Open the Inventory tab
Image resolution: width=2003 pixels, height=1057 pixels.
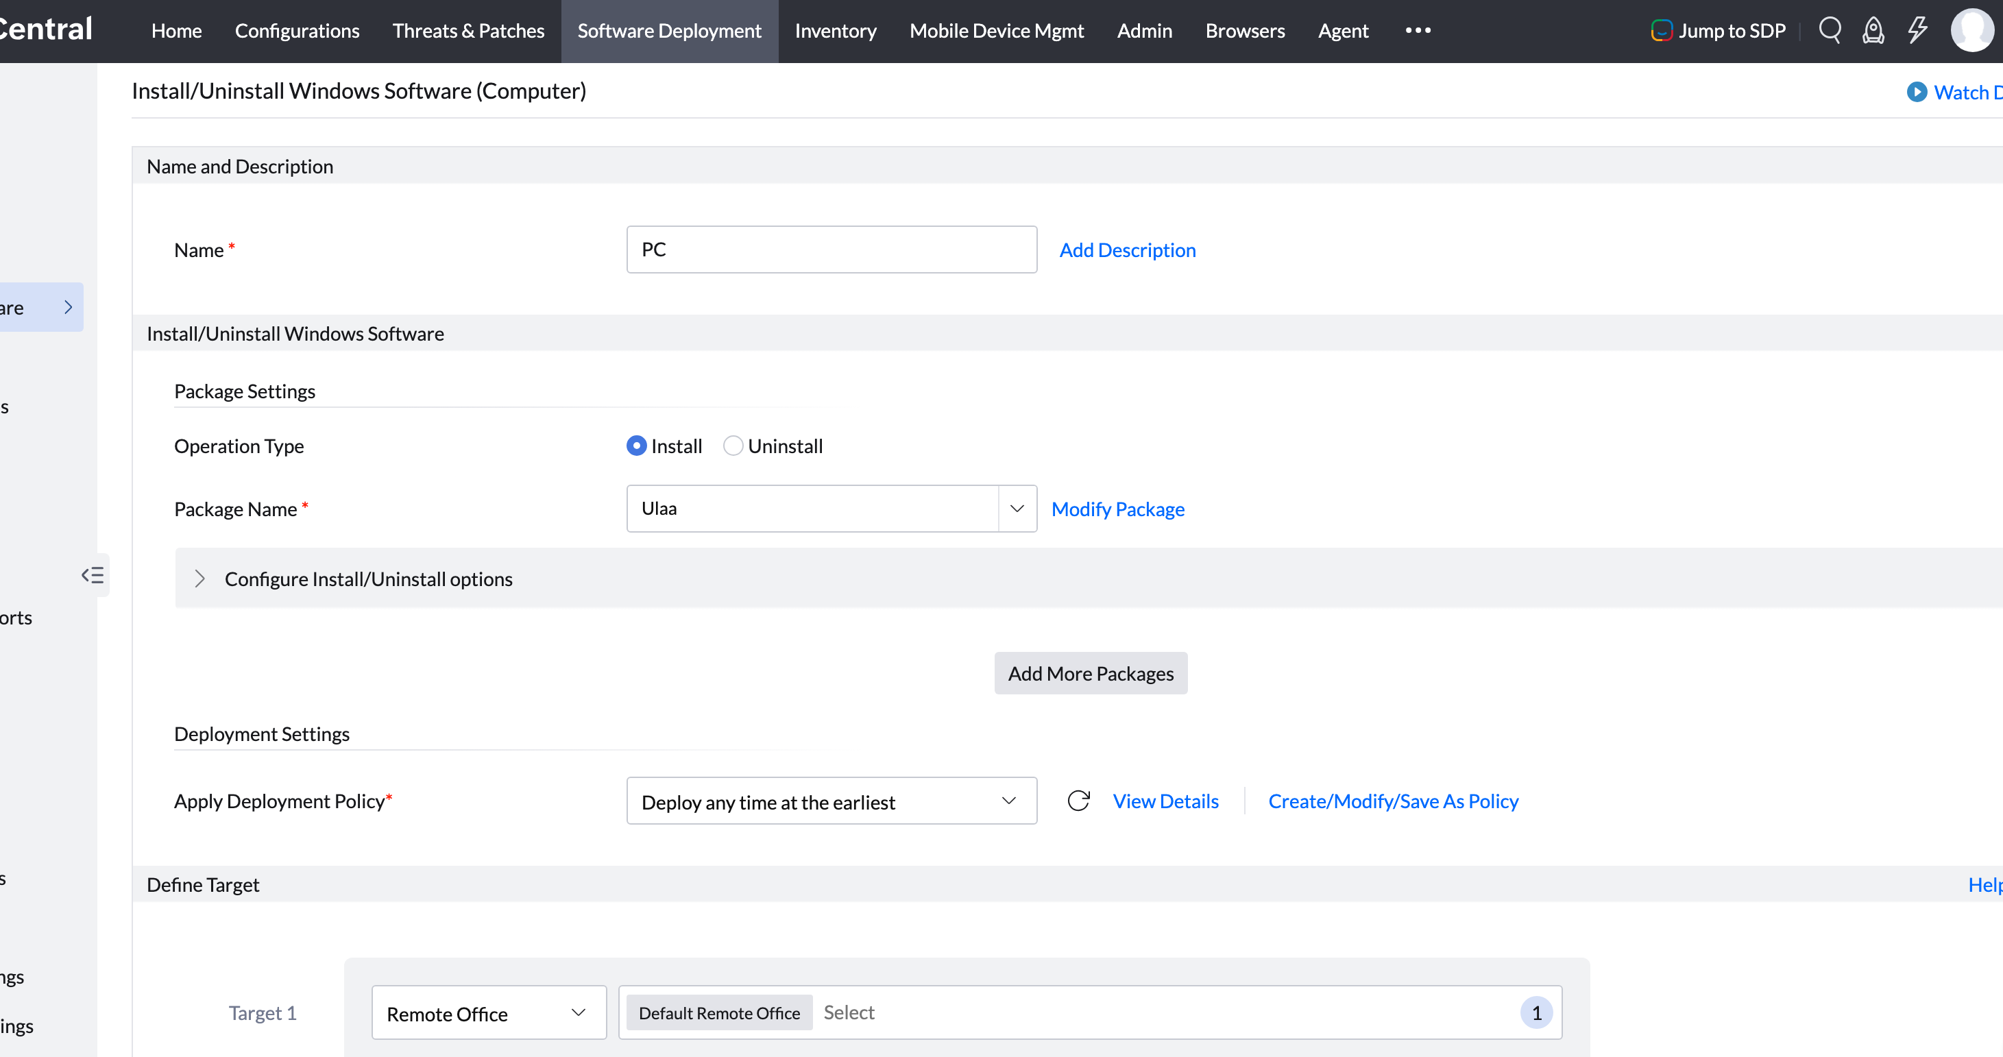coord(835,30)
